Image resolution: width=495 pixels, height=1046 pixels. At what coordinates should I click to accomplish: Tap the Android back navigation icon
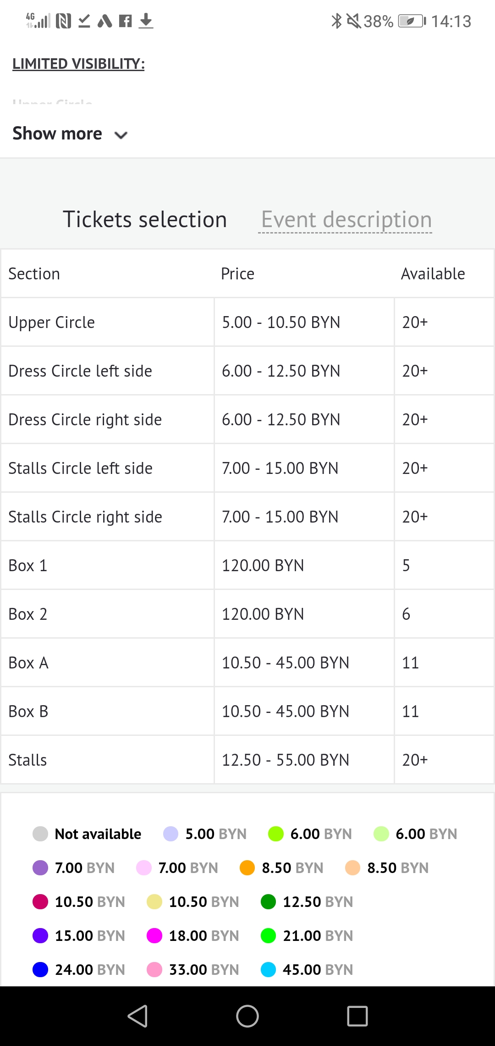[x=137, y=1016]
